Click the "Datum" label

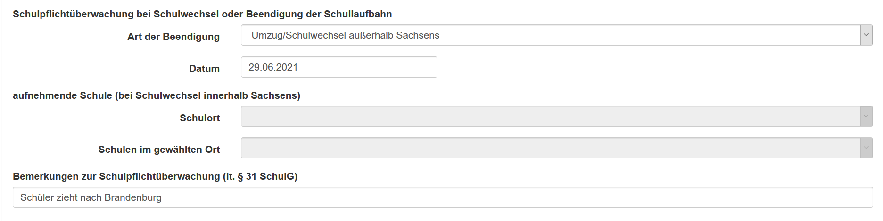click(204, 69)
